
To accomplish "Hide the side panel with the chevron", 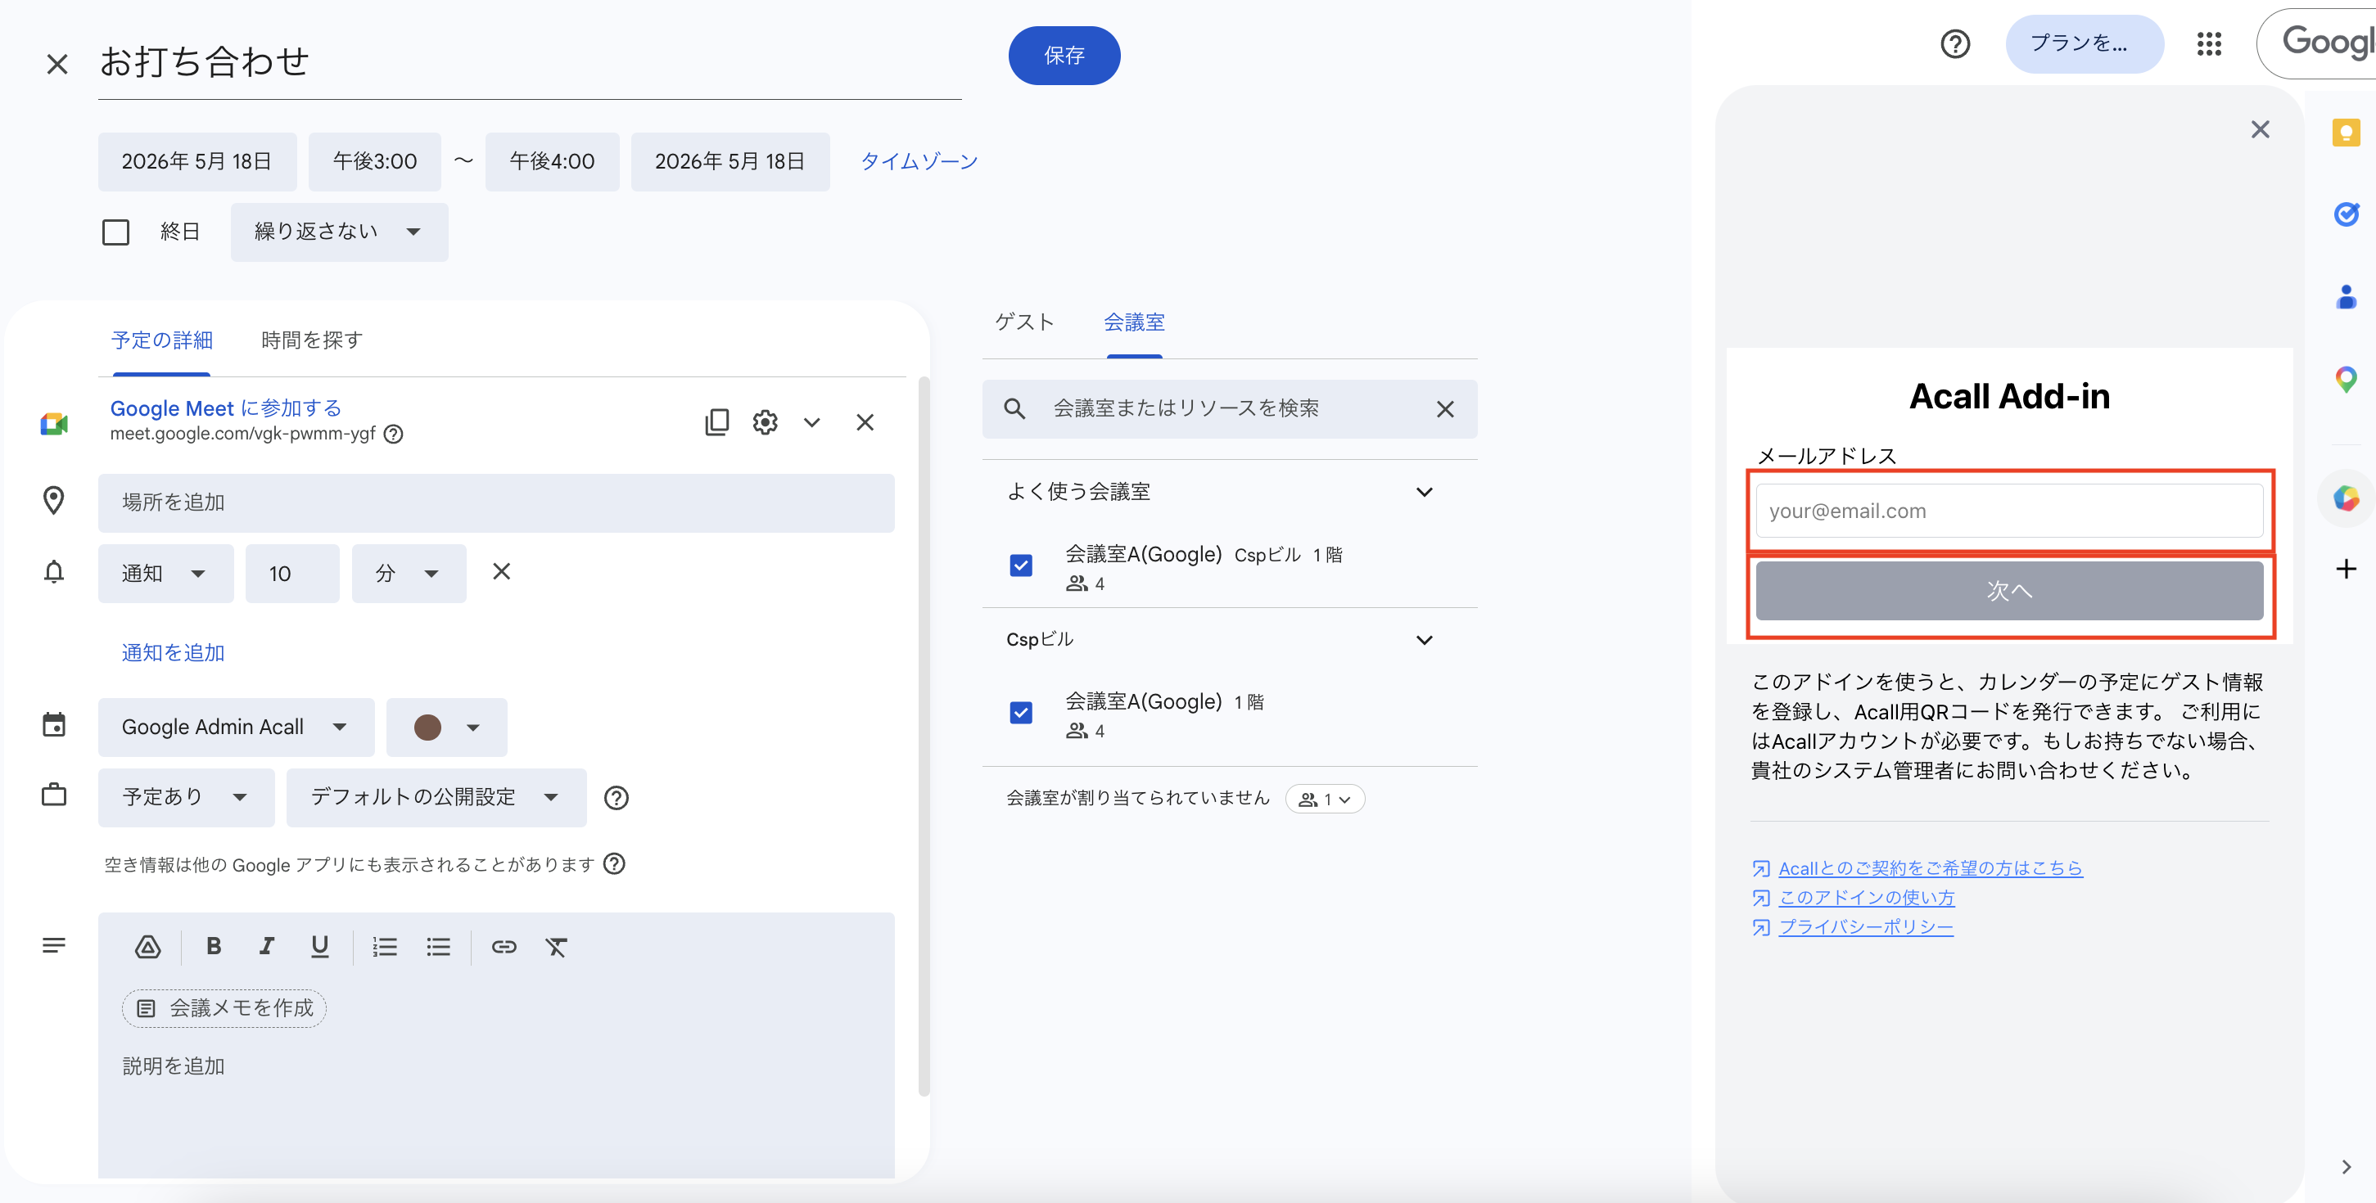I will (2347, 1167).
